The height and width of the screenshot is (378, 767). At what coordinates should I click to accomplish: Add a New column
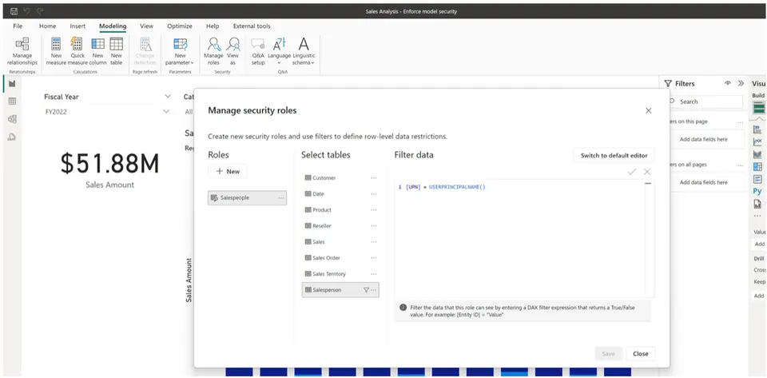[97, 51]
